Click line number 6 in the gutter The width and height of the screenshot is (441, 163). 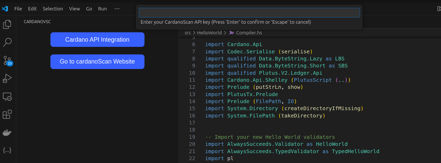tap(194, 45)
